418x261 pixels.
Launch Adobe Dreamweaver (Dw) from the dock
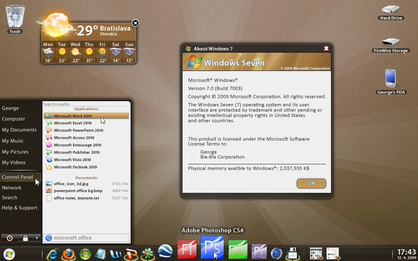point(238,250)
